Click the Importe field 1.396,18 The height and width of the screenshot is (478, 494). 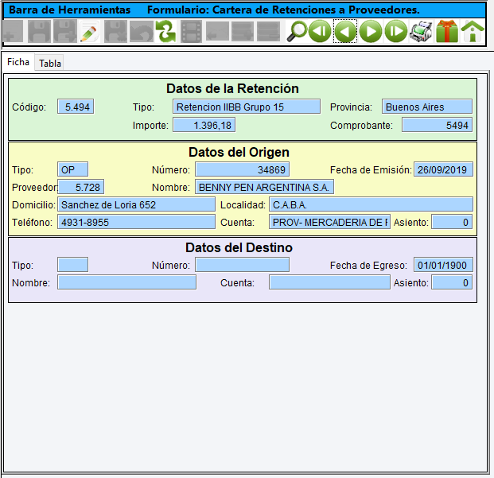204,125
